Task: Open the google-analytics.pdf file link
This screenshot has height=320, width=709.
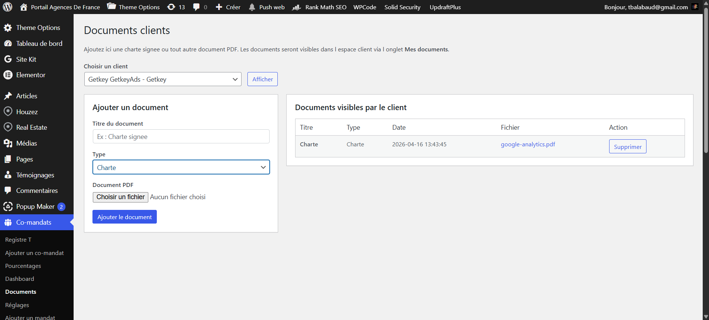Action: [x=528, y=144]
